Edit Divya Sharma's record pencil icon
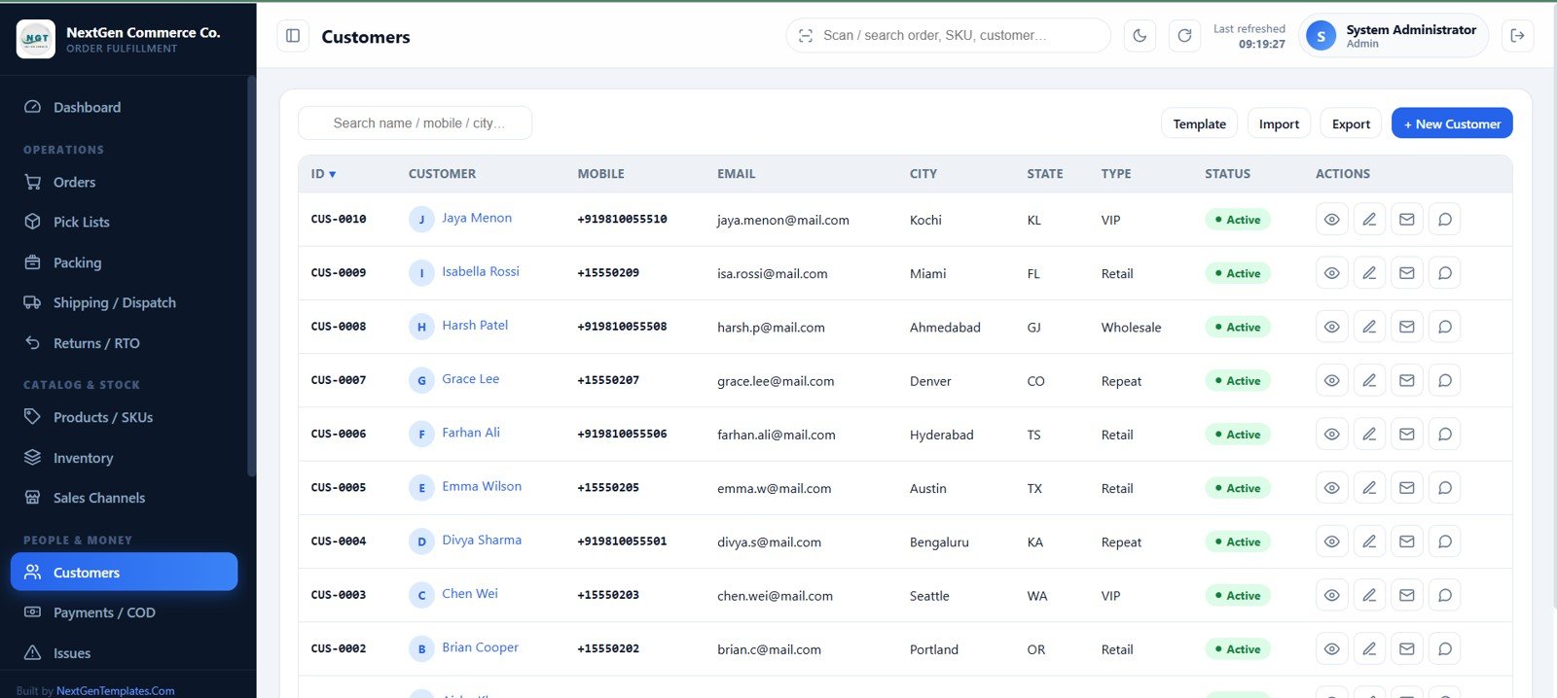The width and height of the screenshot is (1557, 698). pyautogui.click(x=1369, y=541)
